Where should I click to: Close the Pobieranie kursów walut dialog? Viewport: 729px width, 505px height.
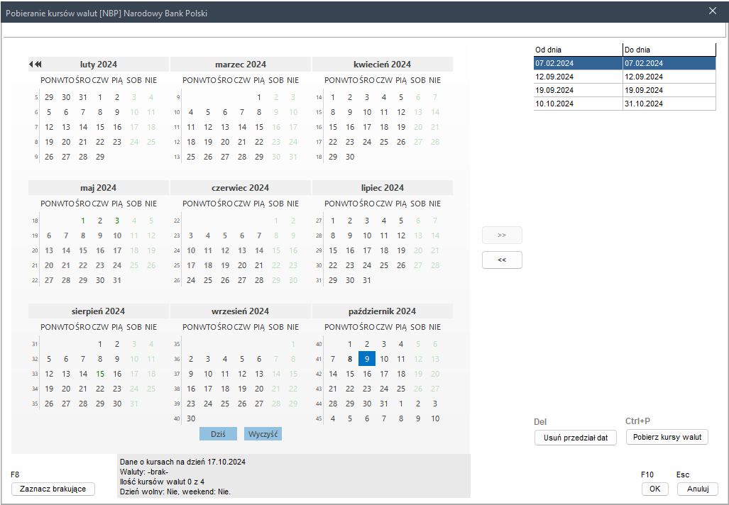[712, 11]
